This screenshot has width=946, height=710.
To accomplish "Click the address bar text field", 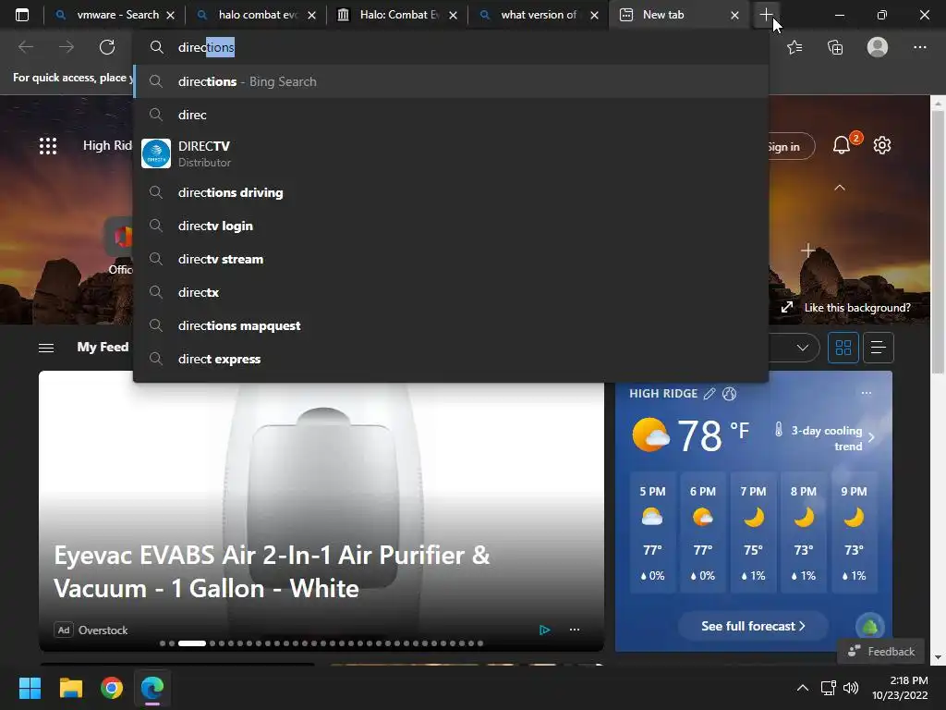I will tap(451, 47).
